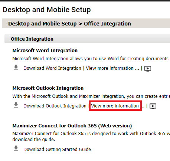Image resolution: width=170 pixels, height=161 pixels.
Task: Click the Office Integration section header
Action: [87, 39]
